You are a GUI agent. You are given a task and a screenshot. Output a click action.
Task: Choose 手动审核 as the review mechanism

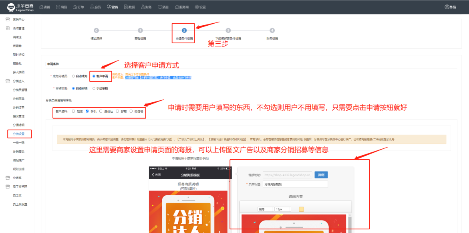pos(94,88)
